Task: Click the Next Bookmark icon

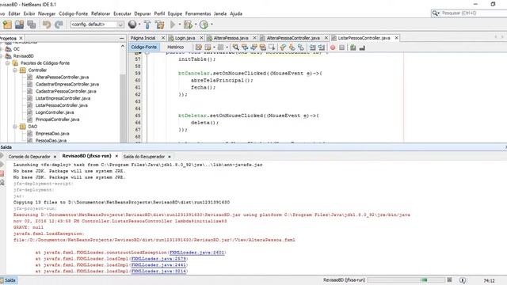Action: coord(292,47)
